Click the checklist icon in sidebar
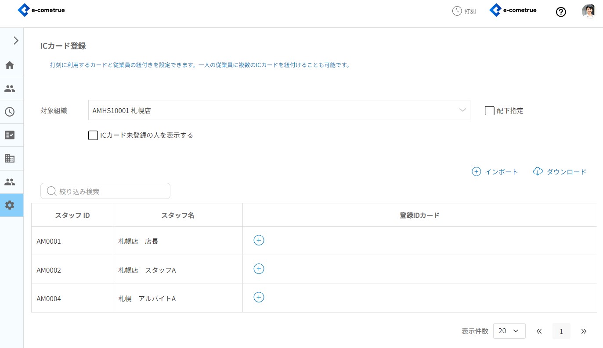Image resolution: width=603 pixels, height=348 pixels. 10,135
